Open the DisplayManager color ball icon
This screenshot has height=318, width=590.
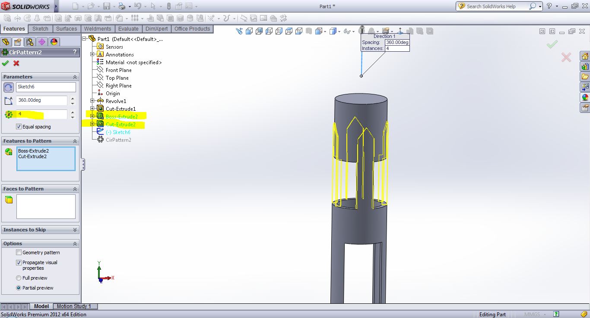coord(54,42)
